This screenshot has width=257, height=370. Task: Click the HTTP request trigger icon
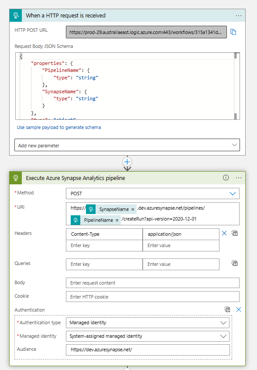coord(16,15)
